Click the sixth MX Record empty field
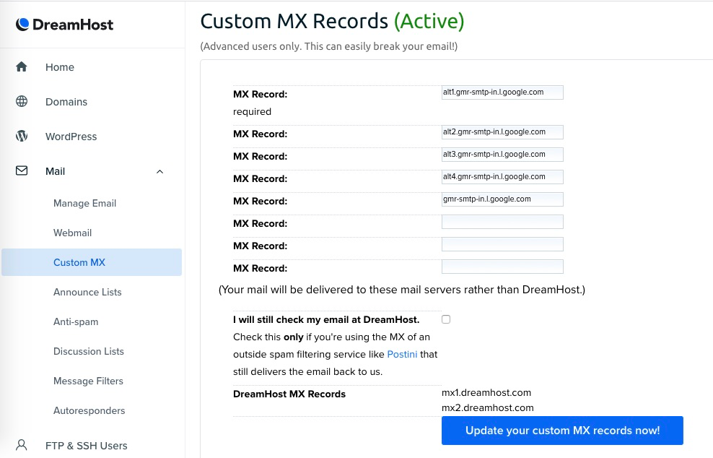 click(502, 222)
